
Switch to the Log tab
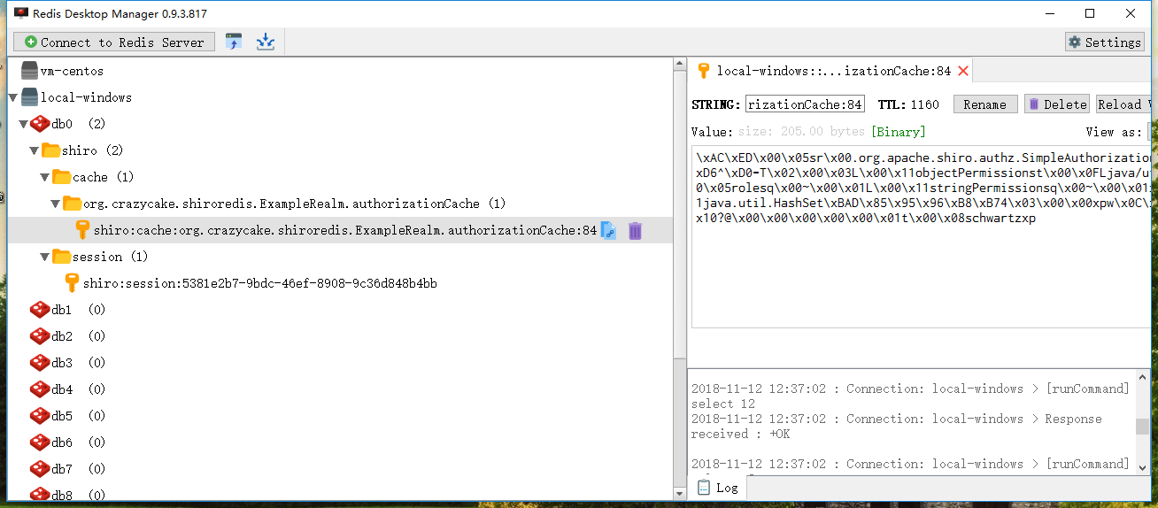point(718,488)
